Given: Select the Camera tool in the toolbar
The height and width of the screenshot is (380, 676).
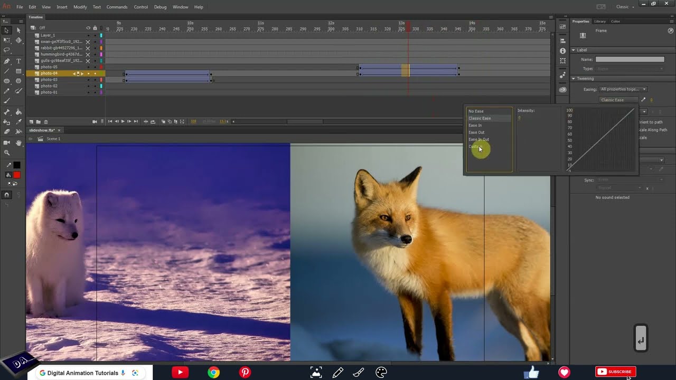Looking at the screenshot, I should click(7, 142).
